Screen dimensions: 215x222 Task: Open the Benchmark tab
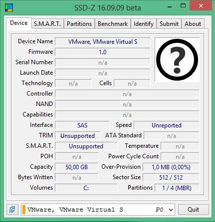[x=113, y=24]
